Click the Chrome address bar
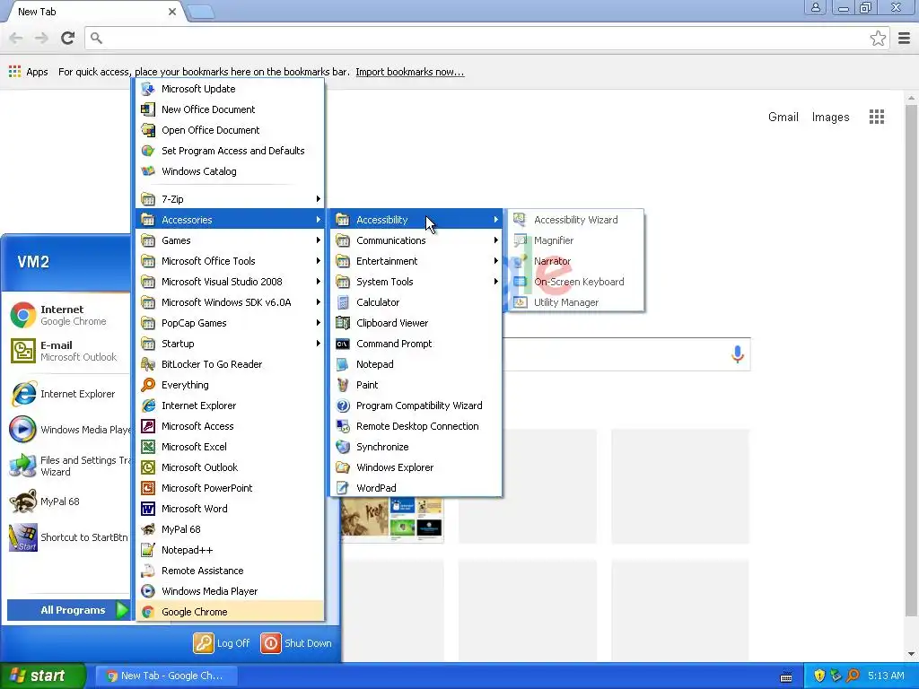This screenshot has width=919, height=689. [486, 39]
